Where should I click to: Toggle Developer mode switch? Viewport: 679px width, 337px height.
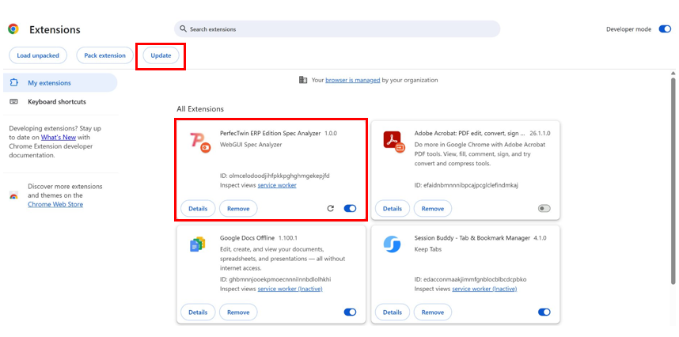click(665, 29)
